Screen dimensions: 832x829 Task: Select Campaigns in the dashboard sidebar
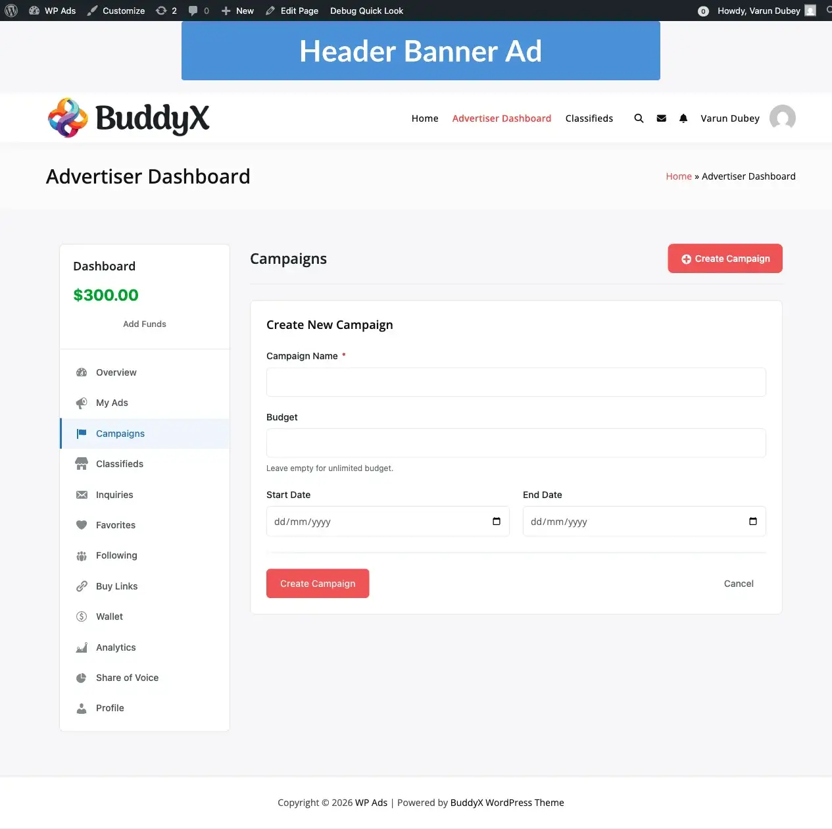click(145, 434)
